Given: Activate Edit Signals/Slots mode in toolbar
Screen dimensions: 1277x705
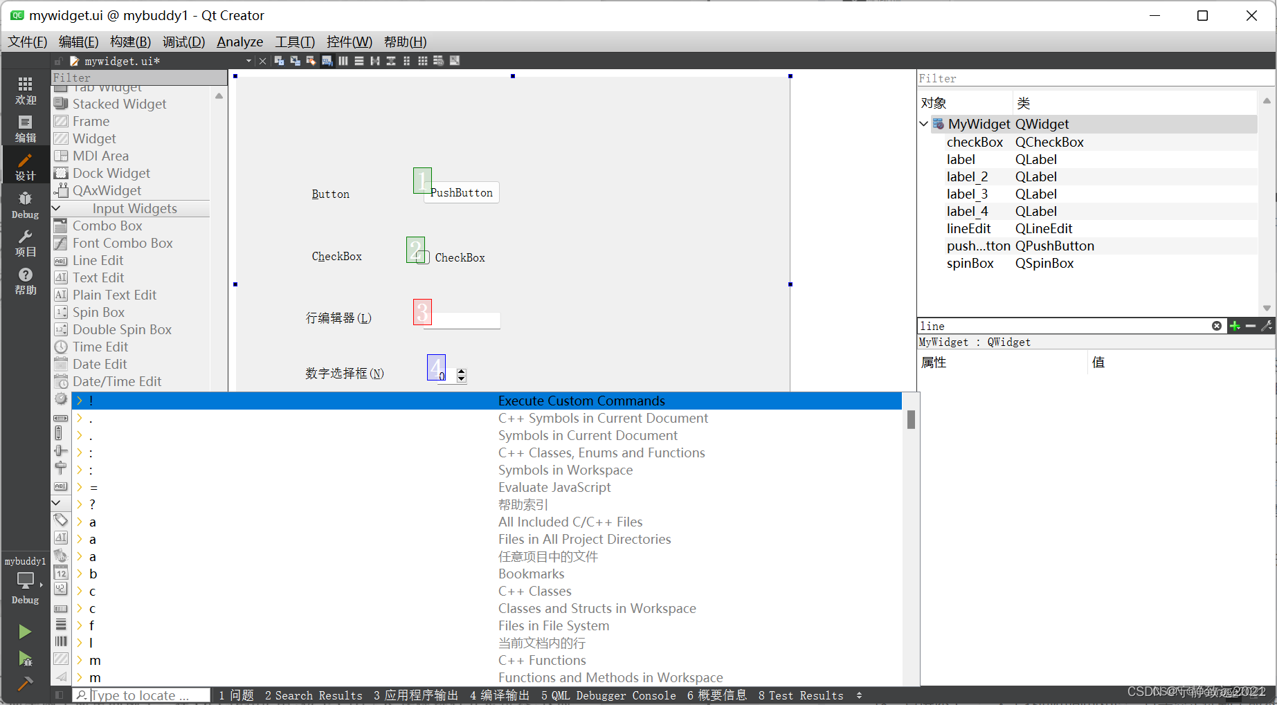Looking at the screenshot, I should click(x=296, y=61).
